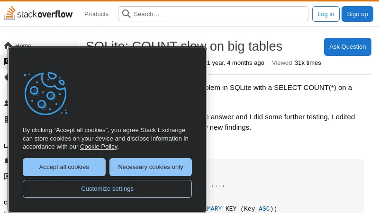Focus the Search input field
Screen dimensions: 379x213
click(x=218, y=14)
